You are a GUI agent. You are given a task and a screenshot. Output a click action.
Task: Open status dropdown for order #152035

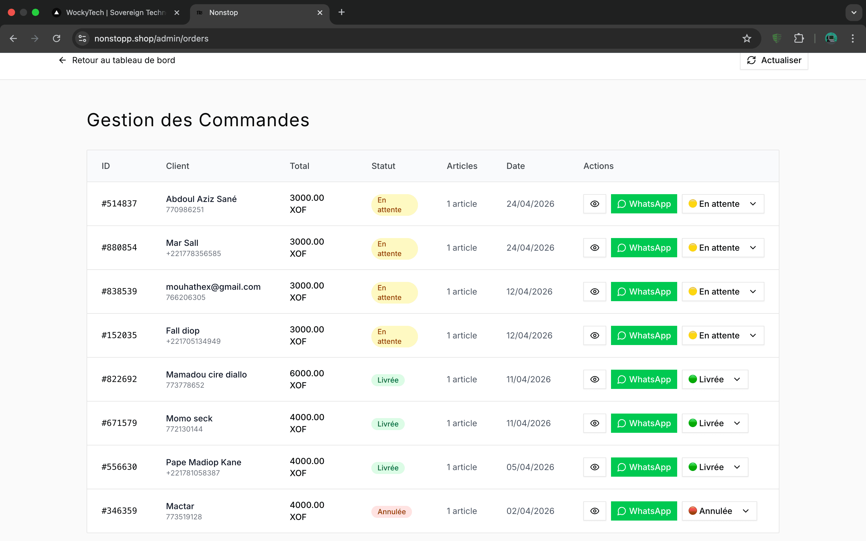(x=723, y=335)
